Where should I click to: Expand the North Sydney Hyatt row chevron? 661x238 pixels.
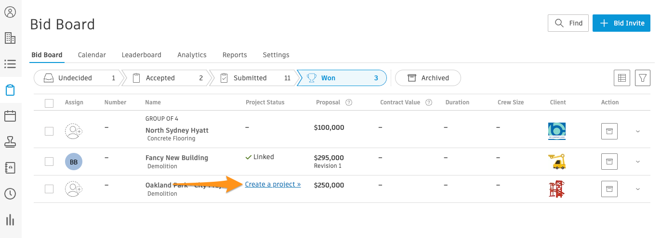[x=638, y=131]
